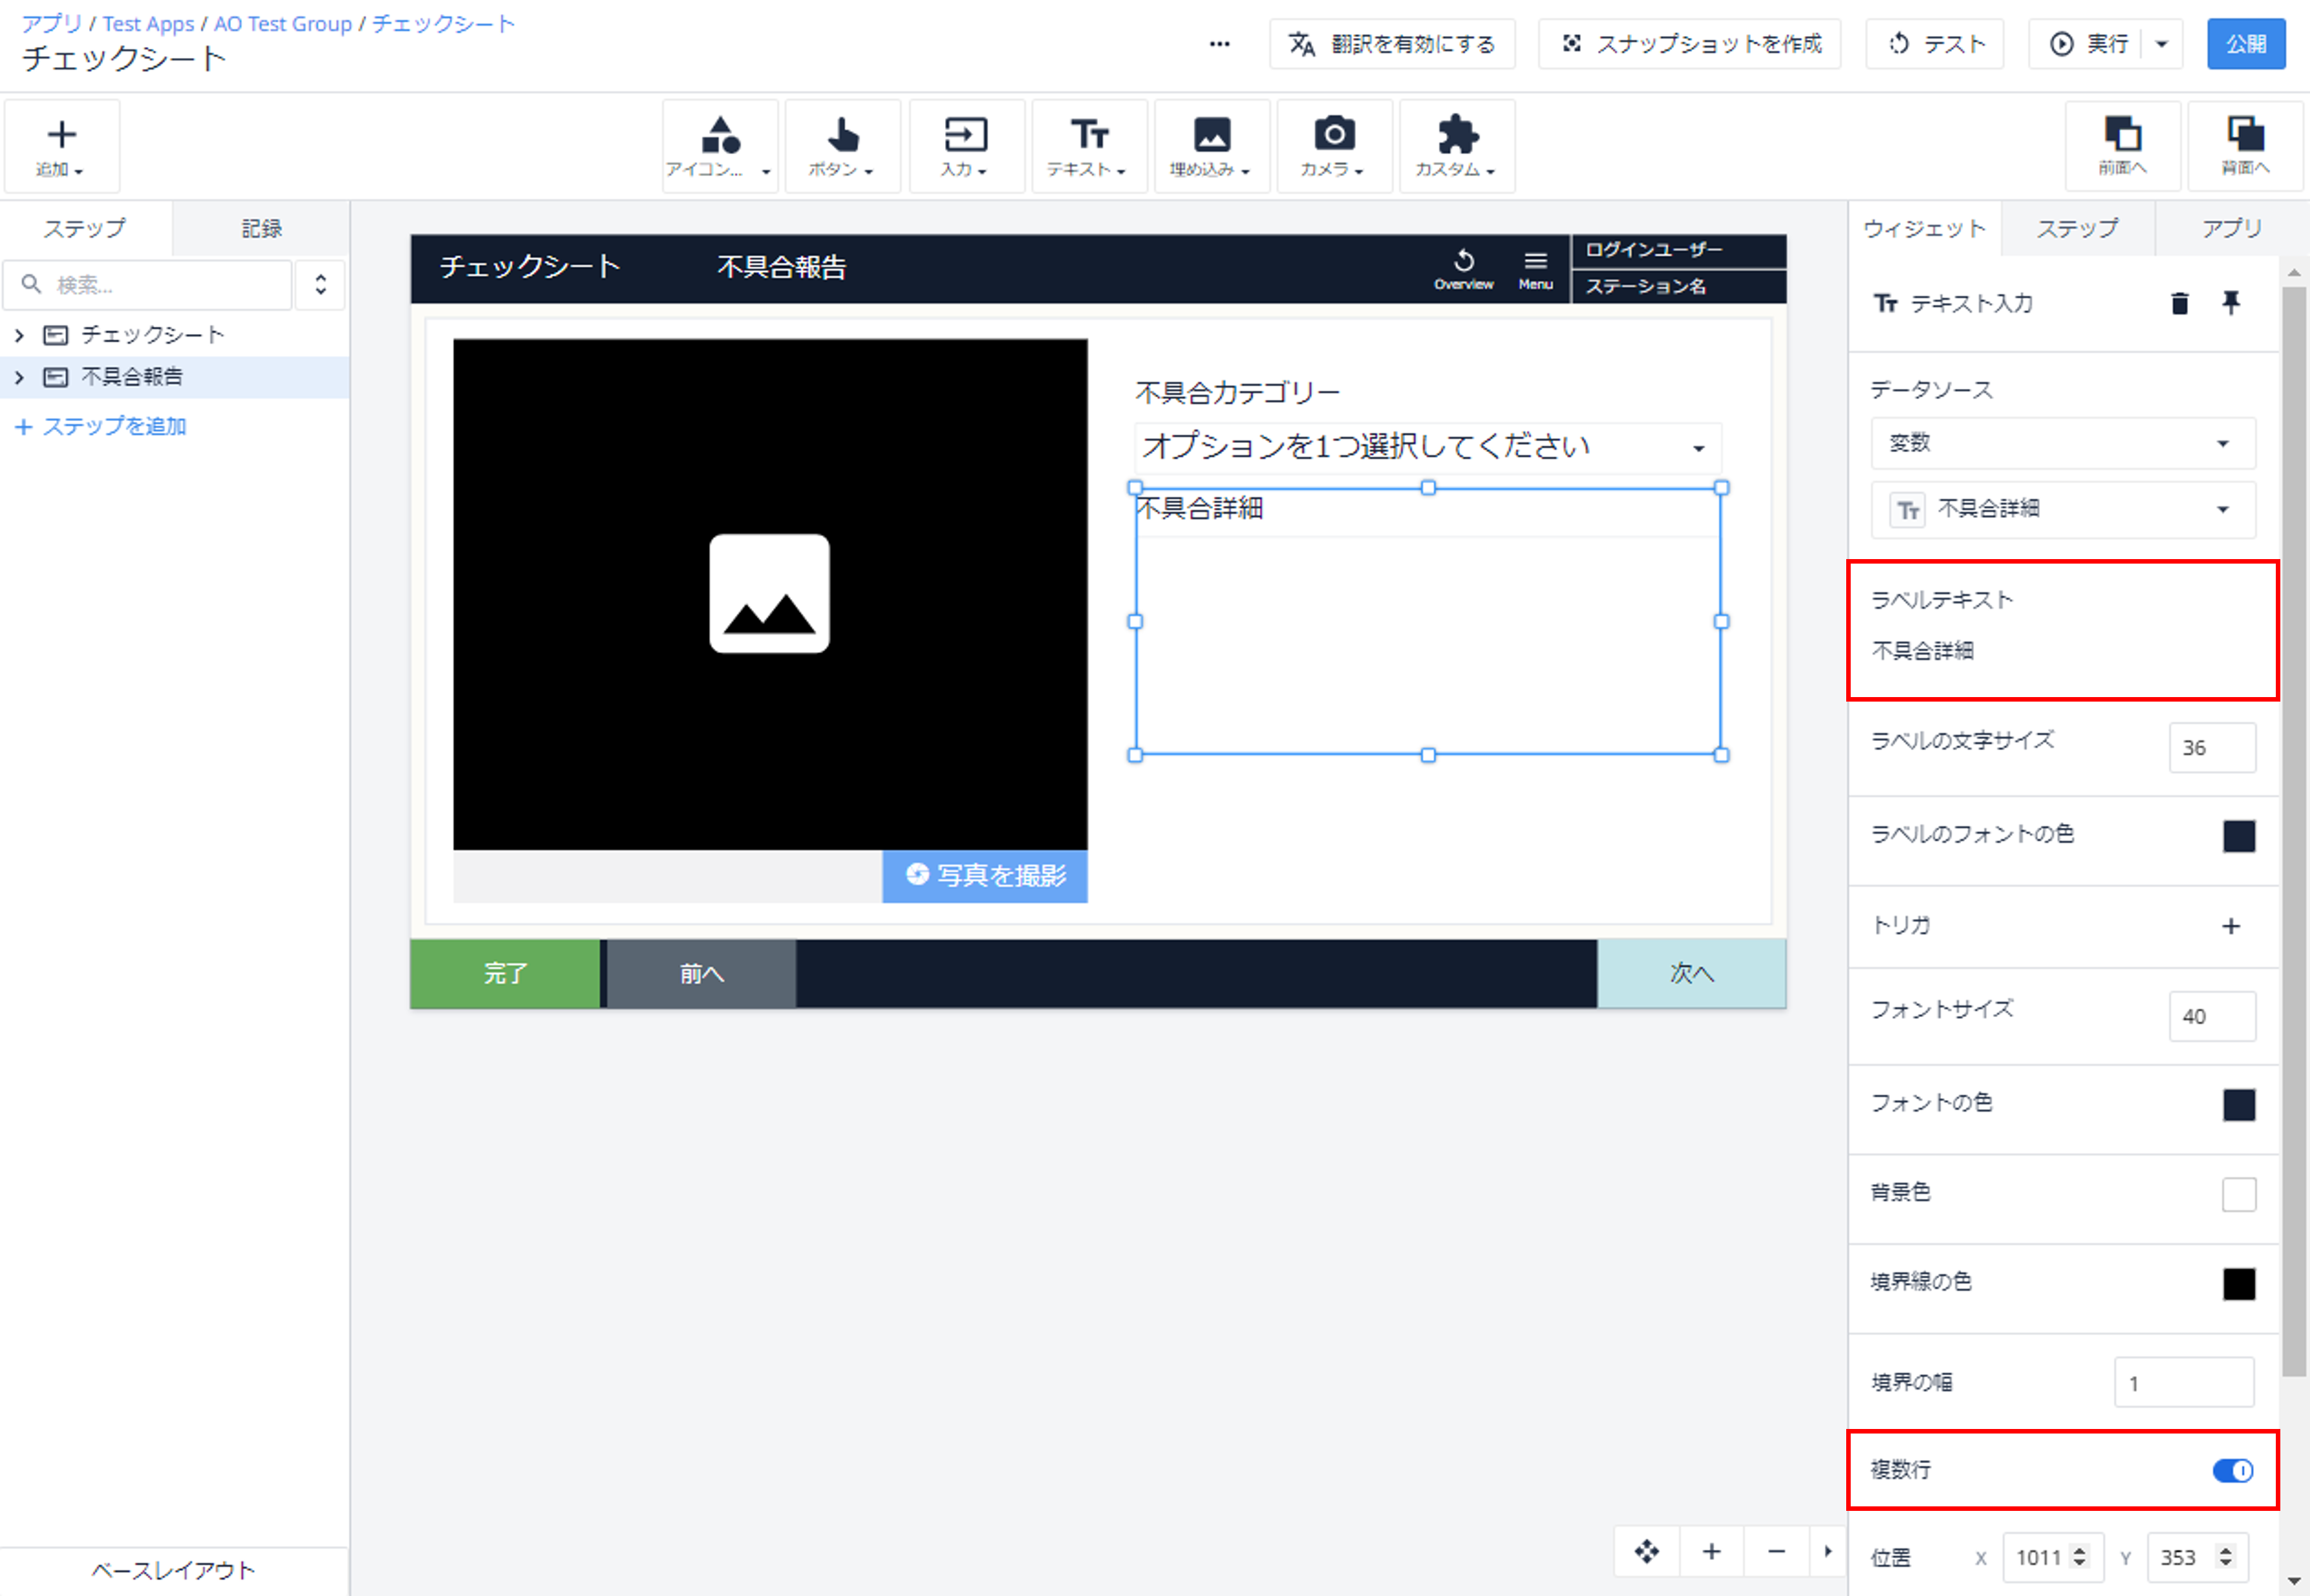Switch to the アプリ tab
Image resolution: width=2310 pixels, height=1596 pixels.
[x=2231, y=228]
